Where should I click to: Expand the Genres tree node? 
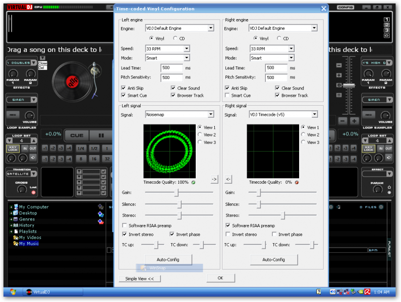pyautogui.click(x=11, y=219)
